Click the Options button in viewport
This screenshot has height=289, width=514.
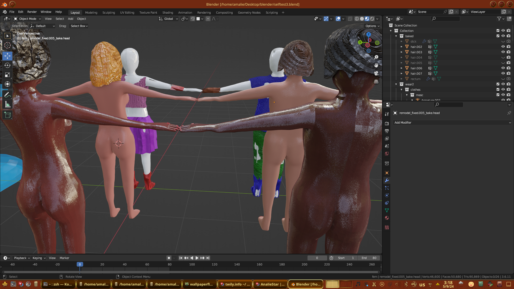click(372, 26)
